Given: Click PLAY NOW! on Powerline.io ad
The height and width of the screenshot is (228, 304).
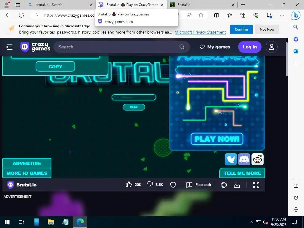Looking at the screenshot, I should click(217, 139).
